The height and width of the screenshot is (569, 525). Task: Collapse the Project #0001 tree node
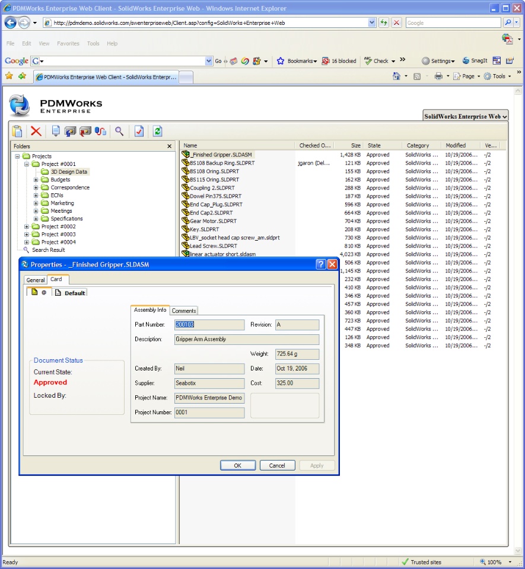(27, 164)
